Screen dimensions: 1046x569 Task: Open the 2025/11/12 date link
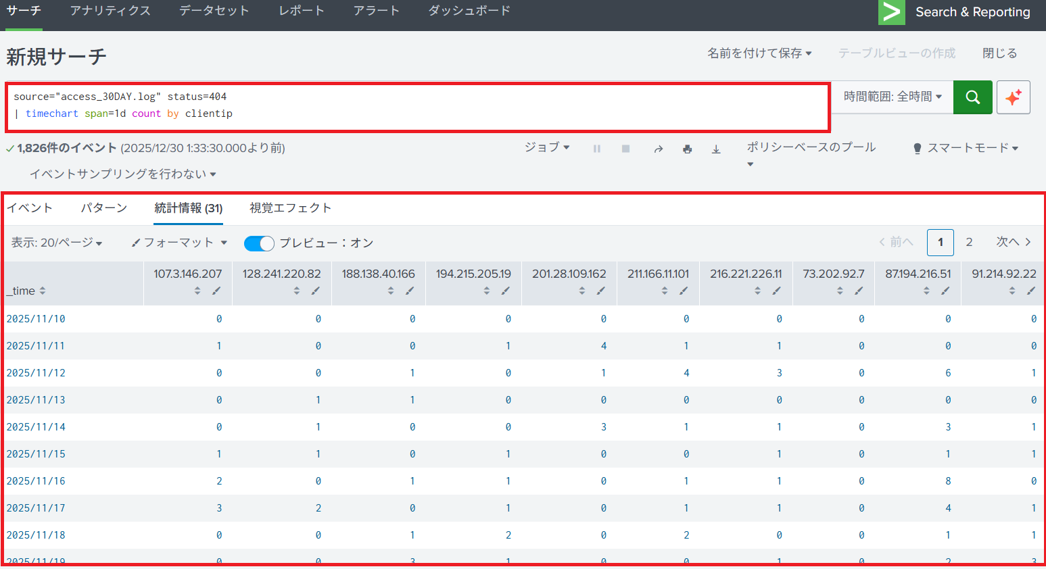[36, 373]
